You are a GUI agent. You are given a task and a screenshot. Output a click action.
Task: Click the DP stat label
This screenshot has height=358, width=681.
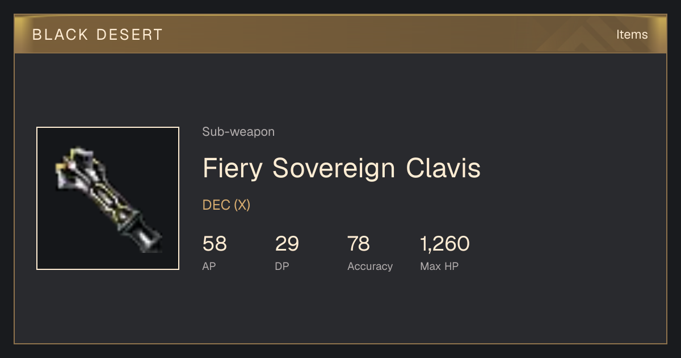tap(282, 266)
